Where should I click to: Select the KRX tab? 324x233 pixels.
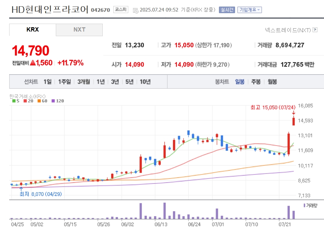(32, 30)
